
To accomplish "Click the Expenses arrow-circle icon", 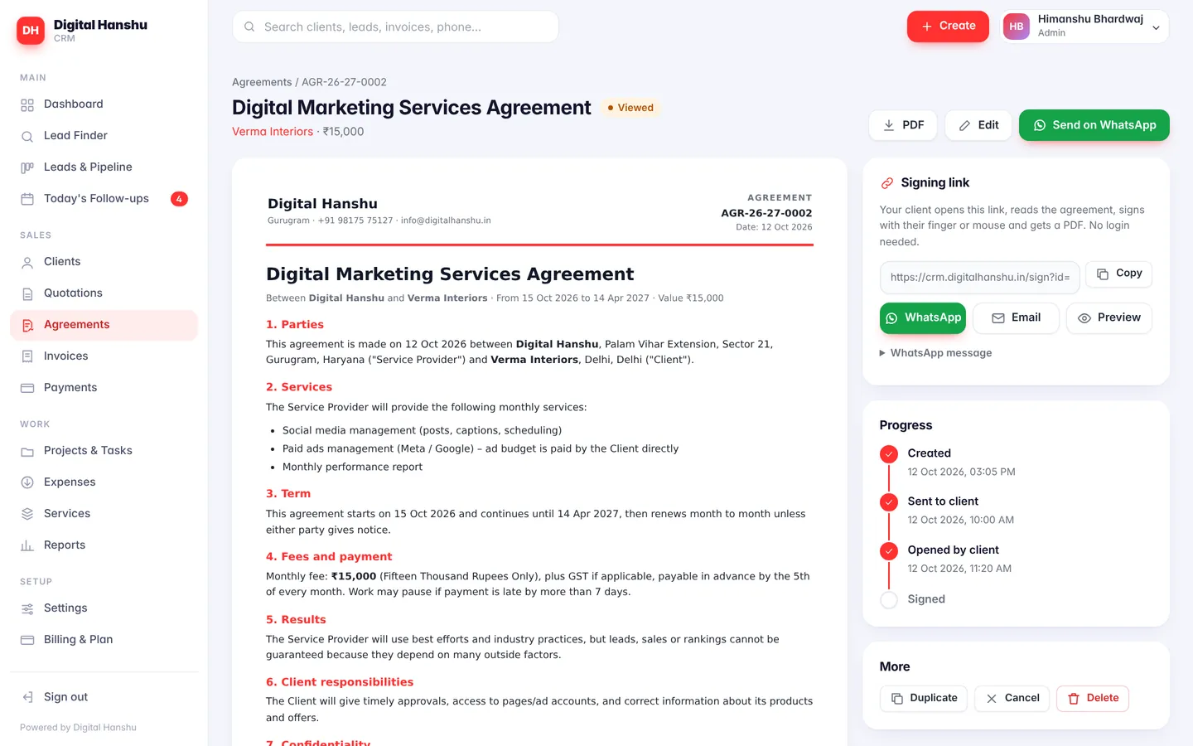I will point(27,483).
